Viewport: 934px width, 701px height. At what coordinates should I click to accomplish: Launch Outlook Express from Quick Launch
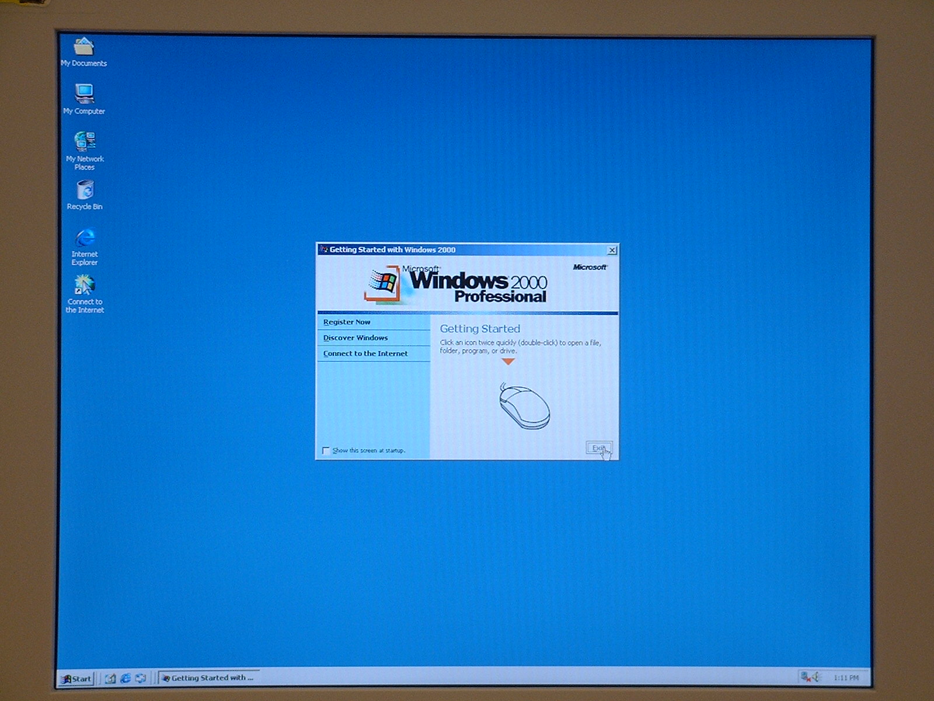pyautogui.click(x=140, y=678)
